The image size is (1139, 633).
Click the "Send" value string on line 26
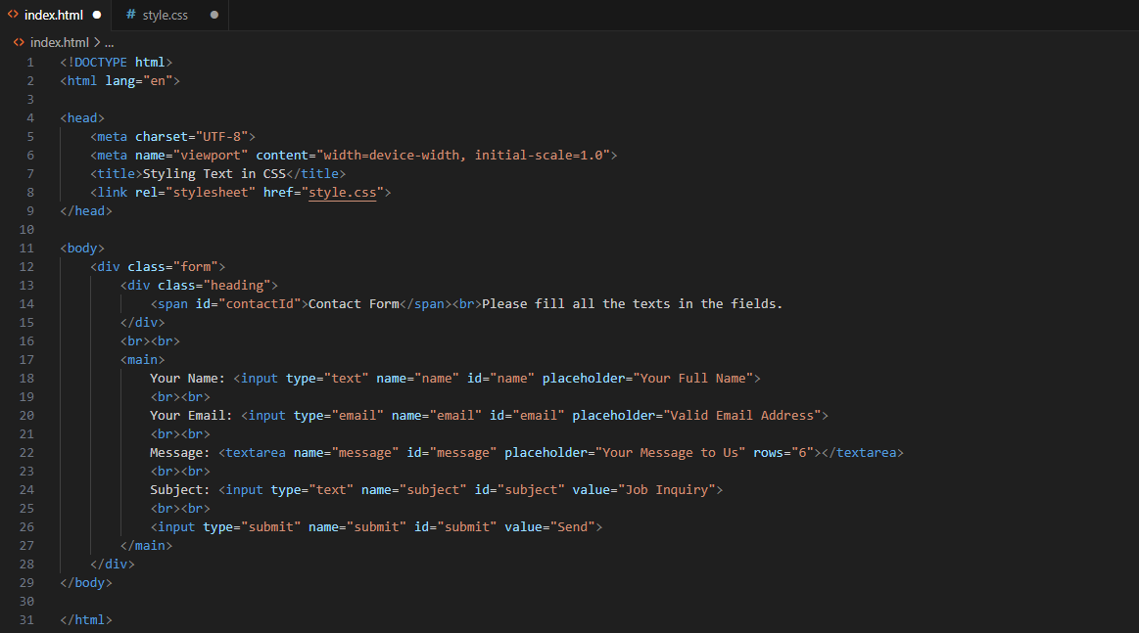tap(572, 527)
